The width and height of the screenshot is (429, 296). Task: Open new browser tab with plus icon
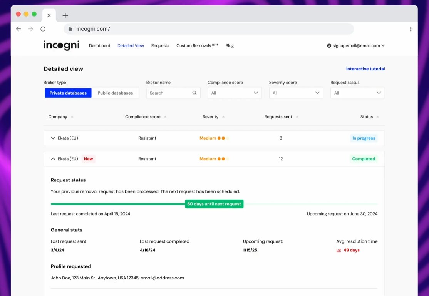coord(65,15)
